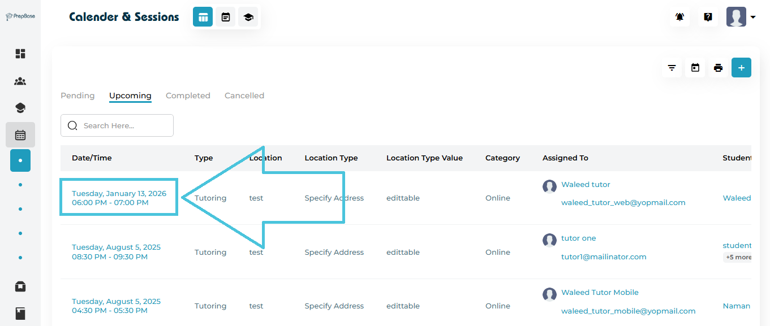Open the users group sidebar icon
770x326 pixels.
pyautogui.click(x=20, y=81)
